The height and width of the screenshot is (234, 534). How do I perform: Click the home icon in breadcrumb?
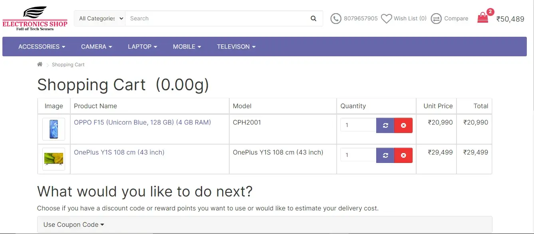click(40, 64)
